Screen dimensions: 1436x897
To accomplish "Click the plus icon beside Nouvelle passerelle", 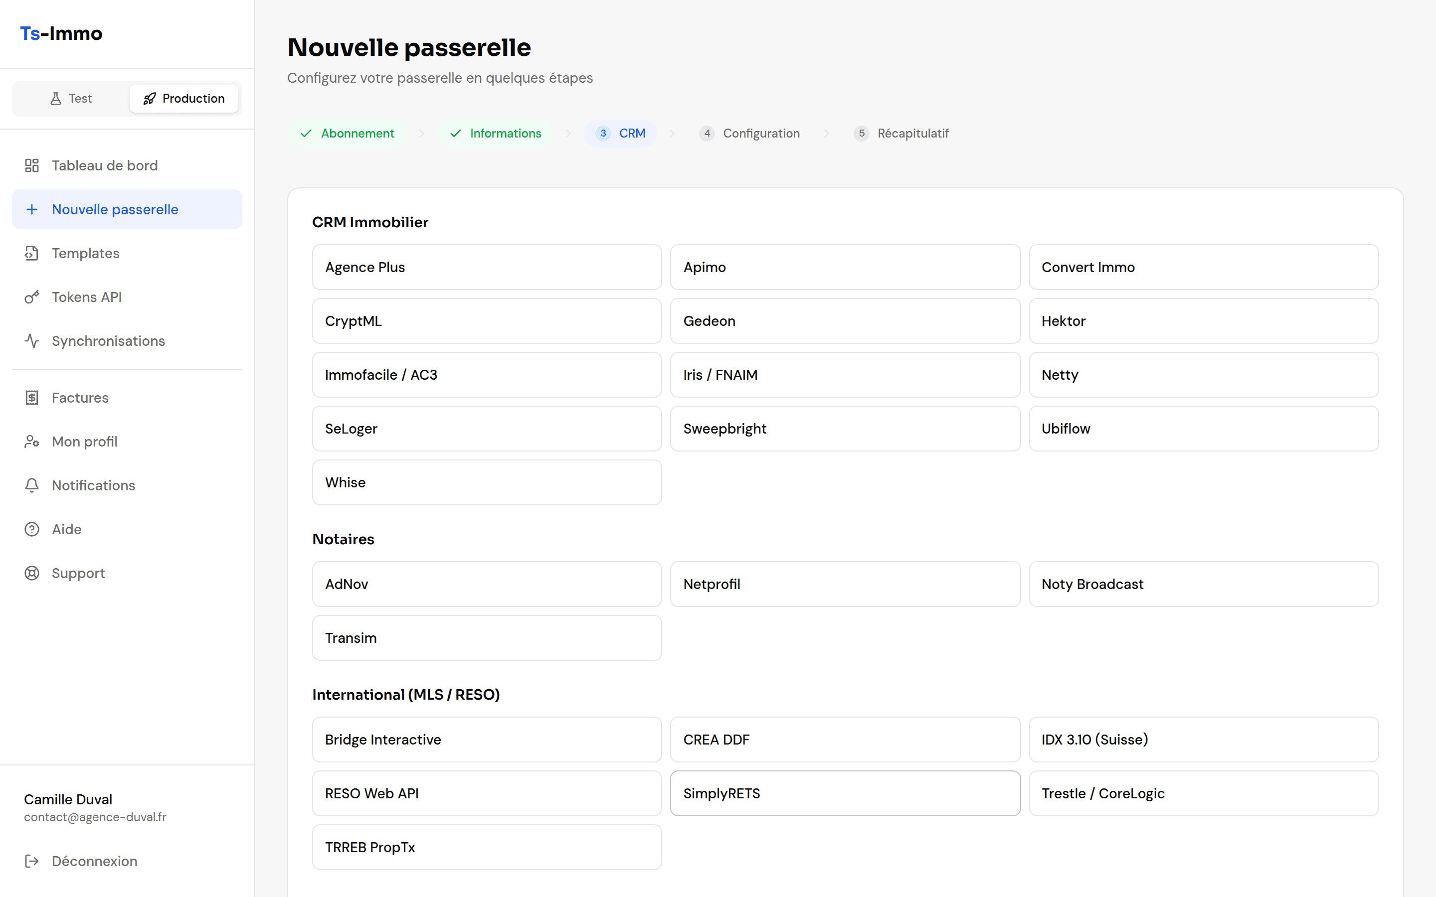I will (32, 209).
